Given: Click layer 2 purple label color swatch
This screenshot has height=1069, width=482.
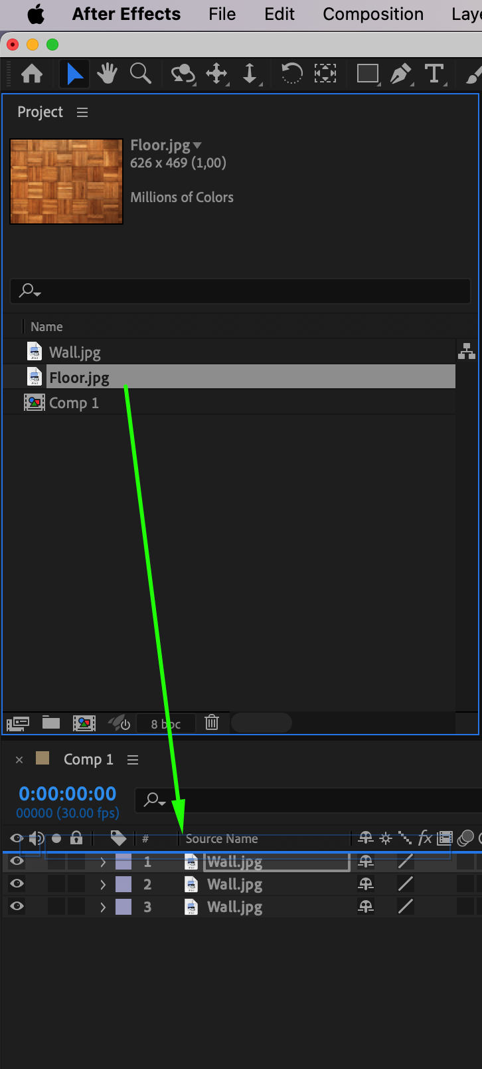Looking at the screenshot, I should point(123,884).
